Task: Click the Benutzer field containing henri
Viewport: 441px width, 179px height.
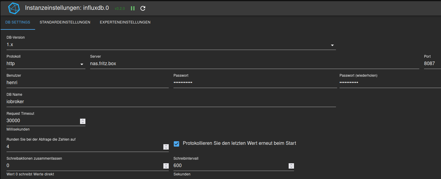Action: click(x=87, y=83)
